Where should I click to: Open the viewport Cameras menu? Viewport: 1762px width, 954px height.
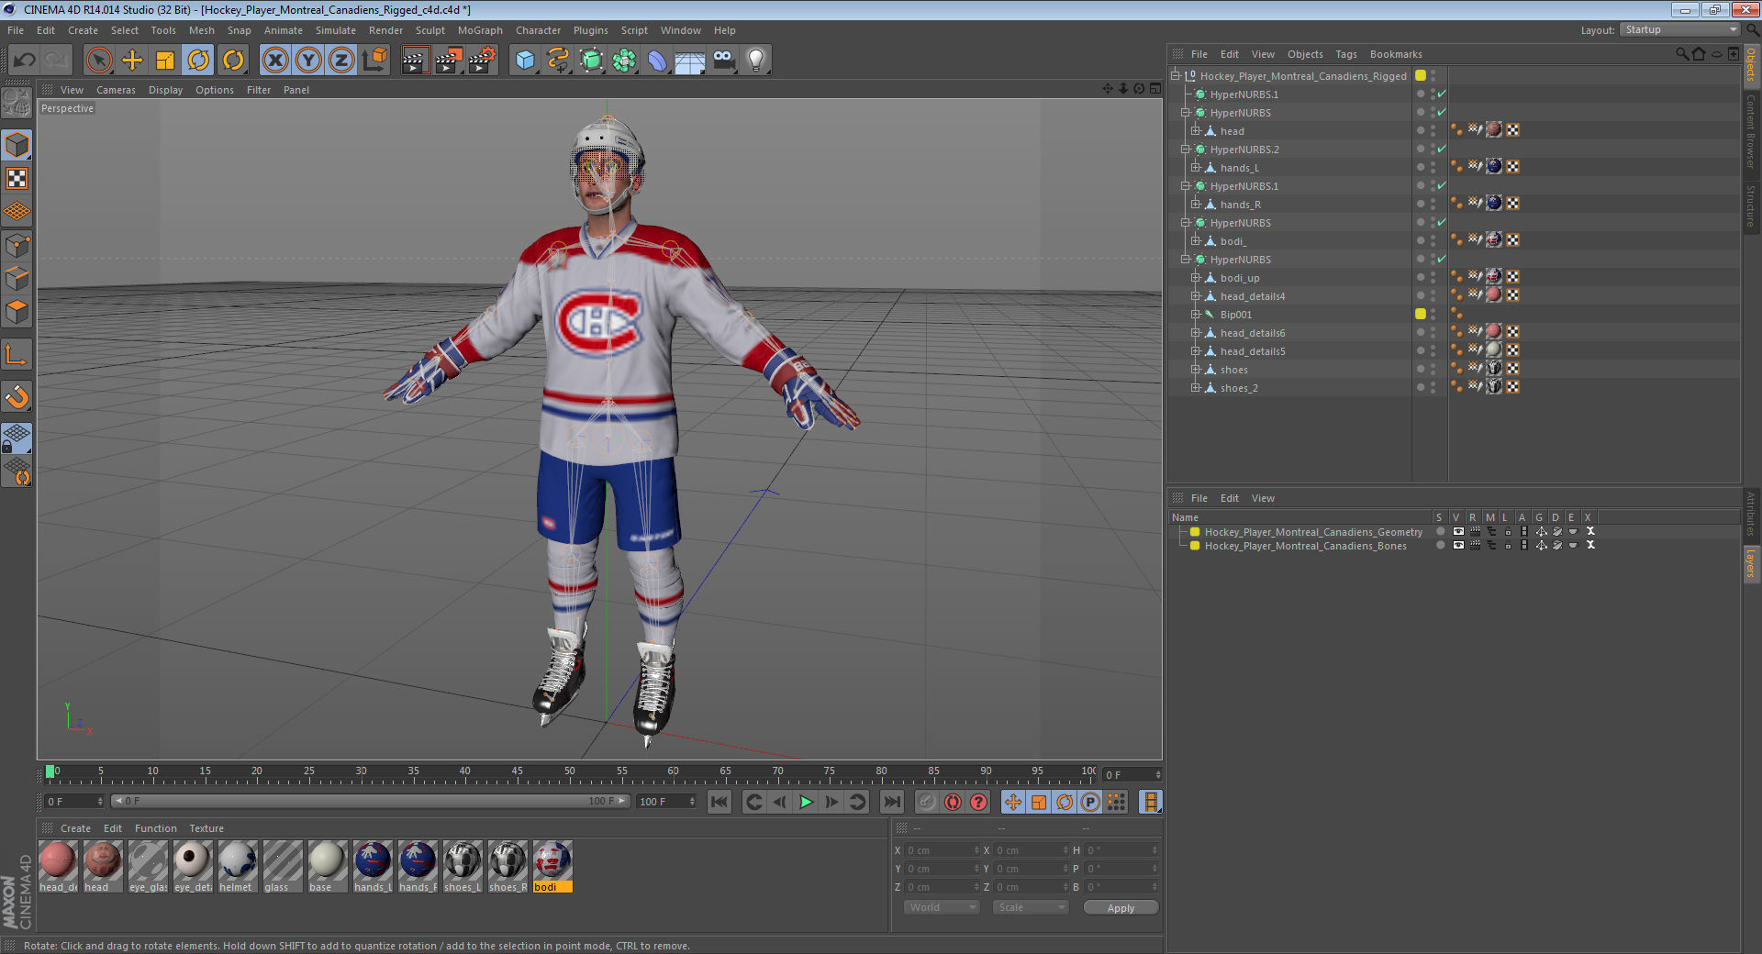[116, 90]
